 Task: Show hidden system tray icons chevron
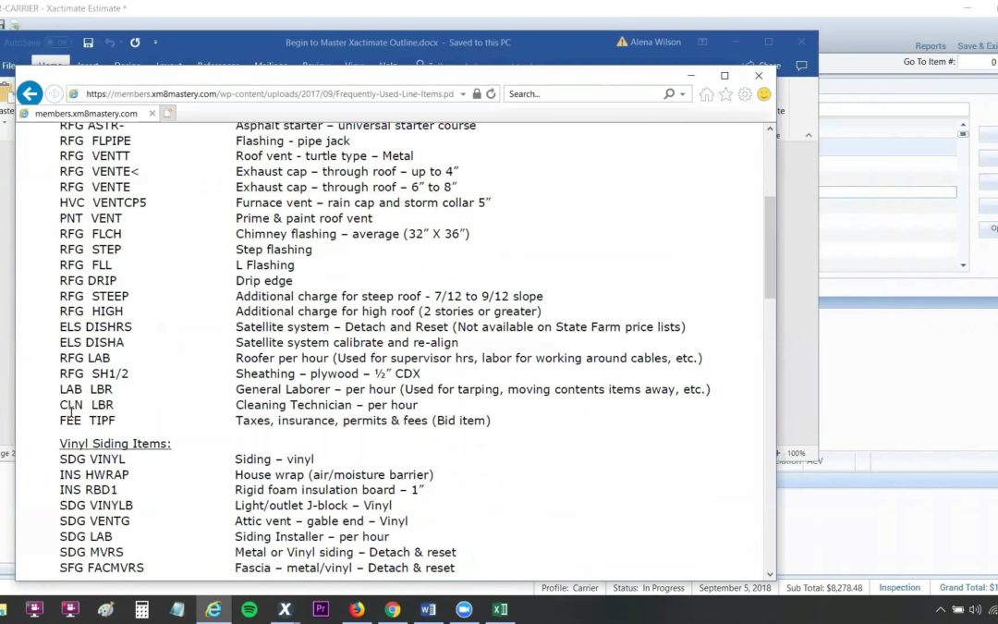tap(941, 609)
